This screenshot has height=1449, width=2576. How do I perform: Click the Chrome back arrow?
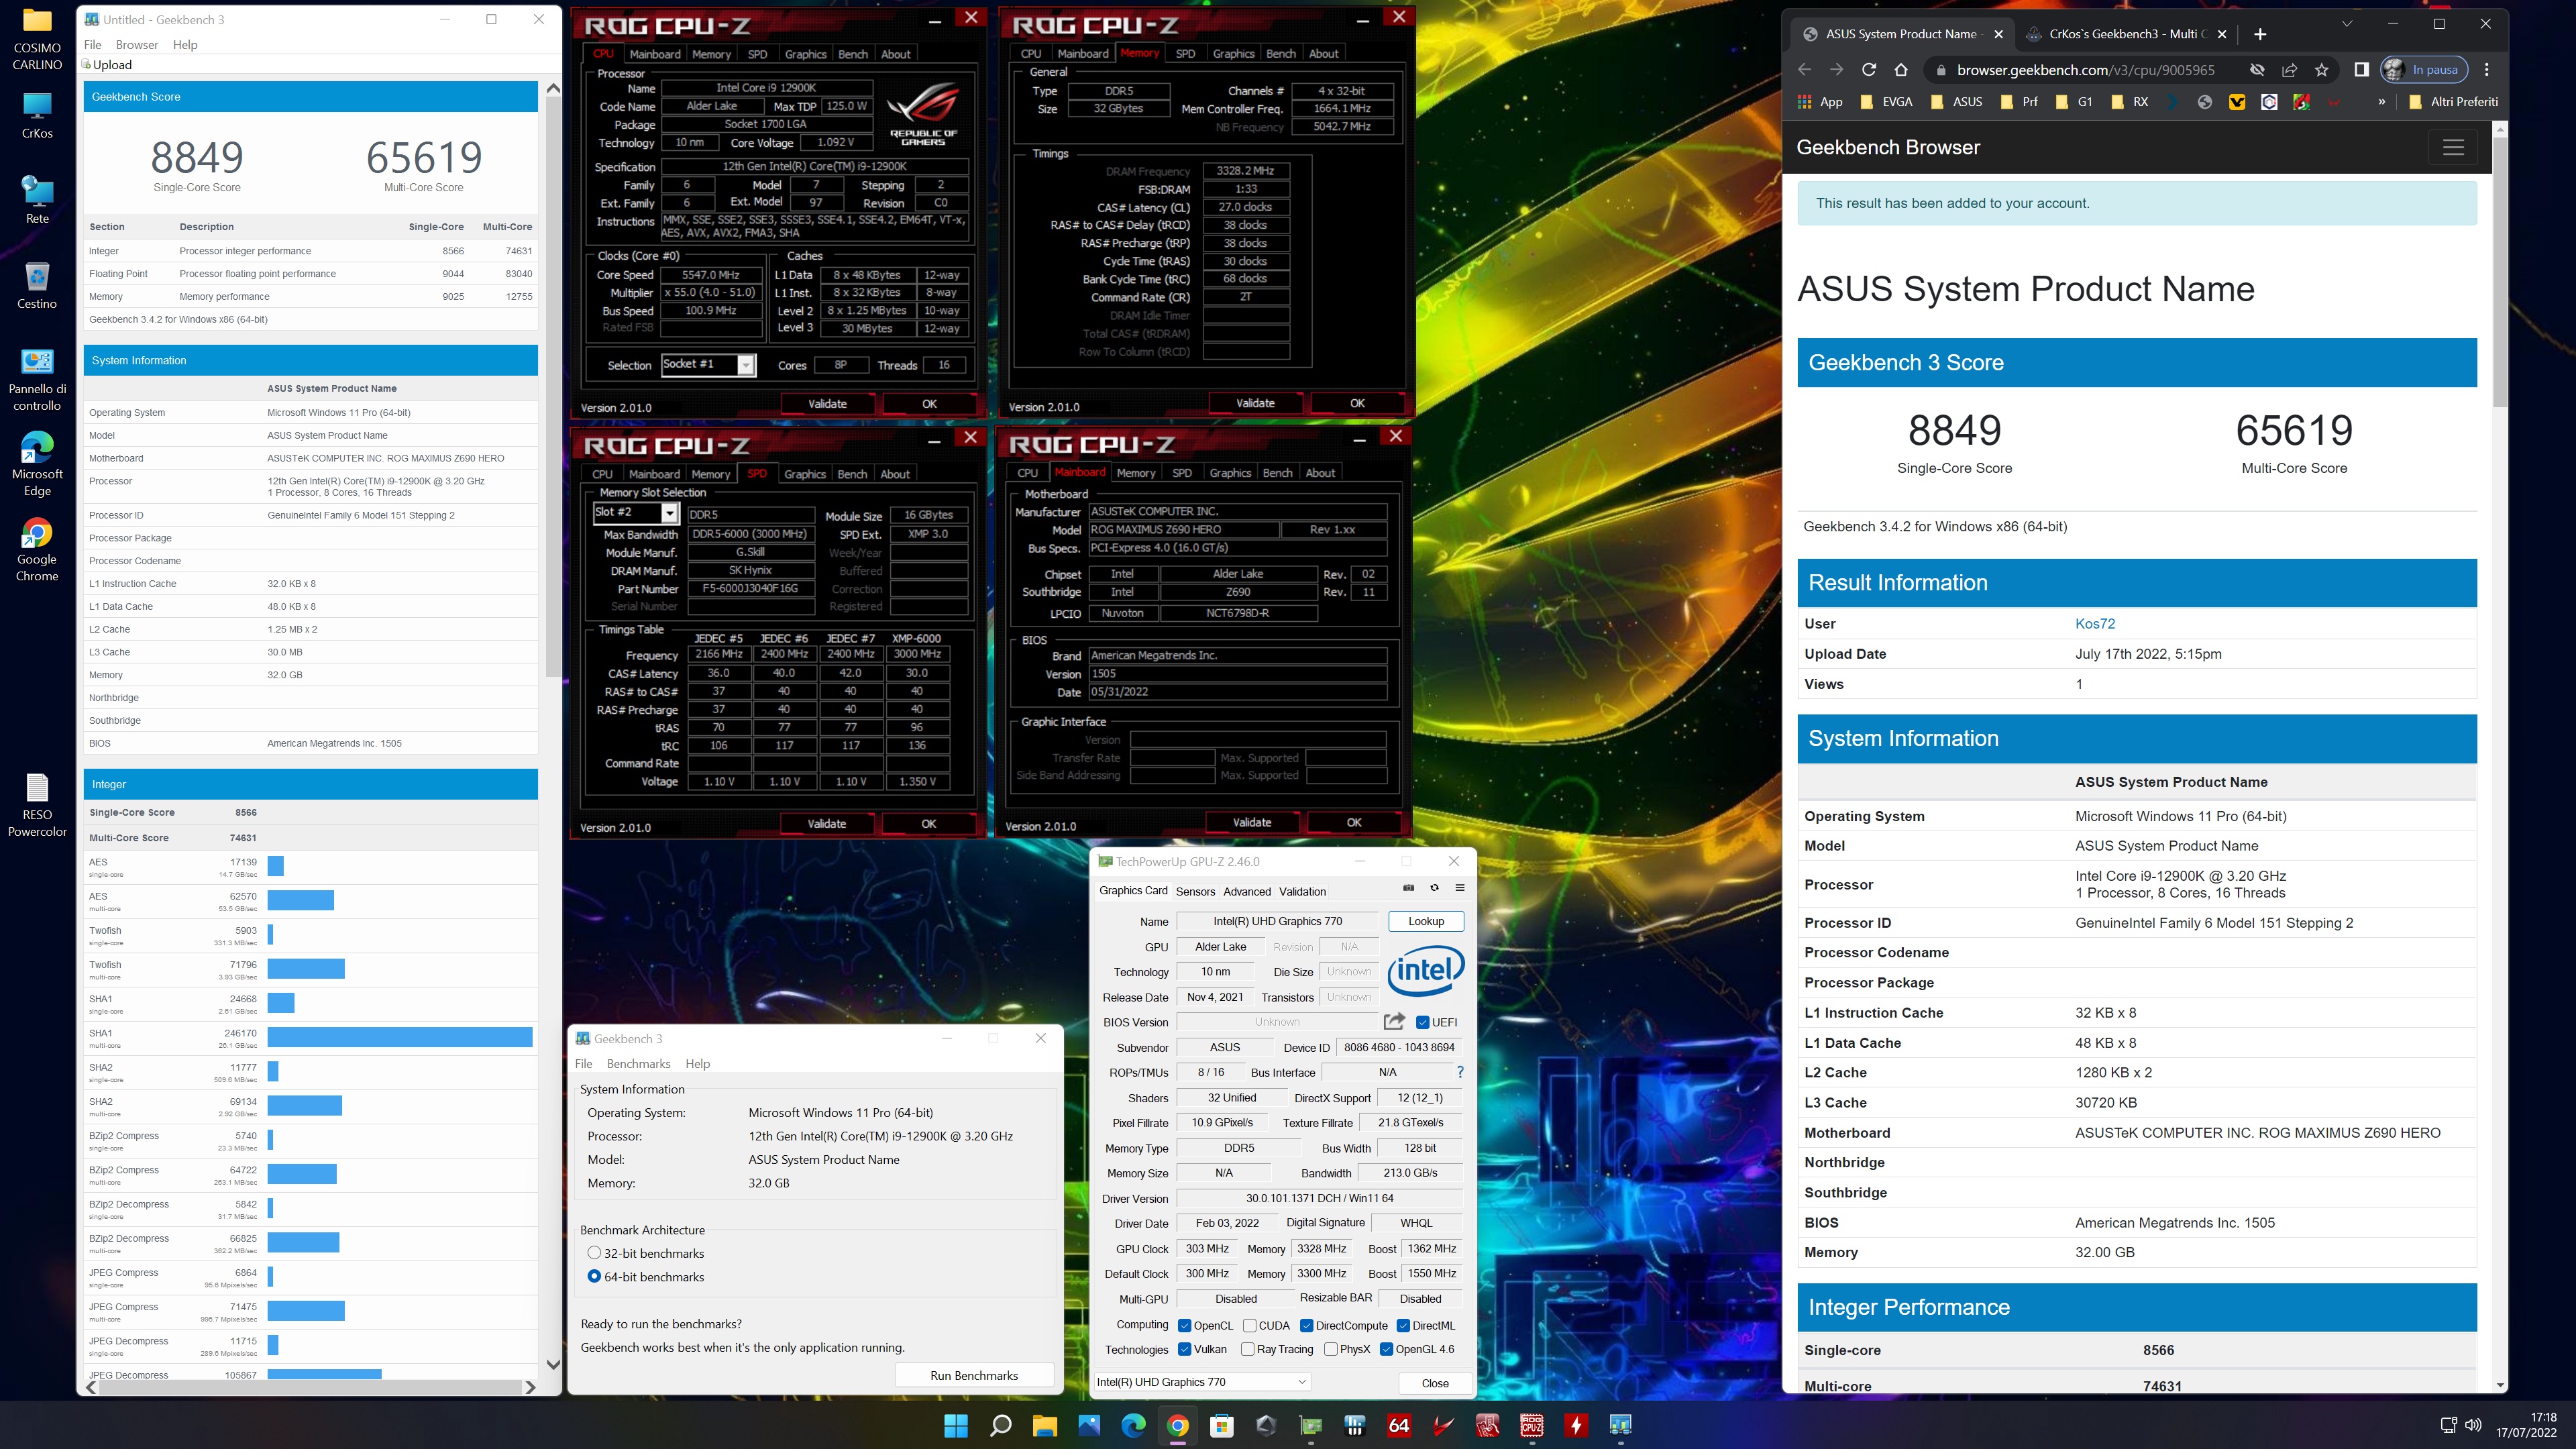1804,70
